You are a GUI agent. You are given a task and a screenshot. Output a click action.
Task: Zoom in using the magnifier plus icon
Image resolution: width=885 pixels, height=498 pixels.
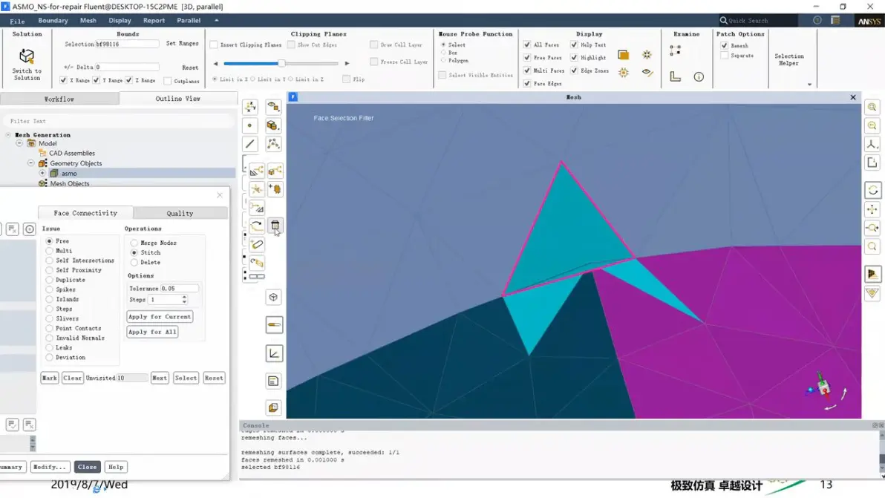pyautogui.click(x=872, y=107)
